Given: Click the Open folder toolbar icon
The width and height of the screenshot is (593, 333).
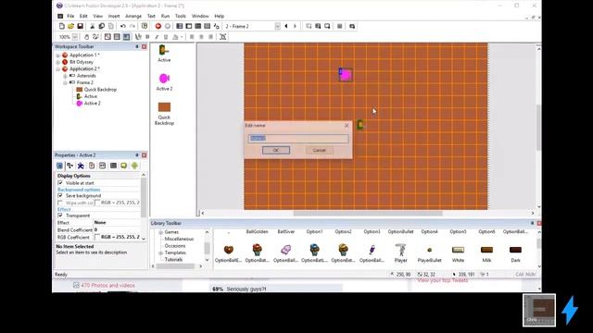Looking at the screenshot, I should click(70, 26).
